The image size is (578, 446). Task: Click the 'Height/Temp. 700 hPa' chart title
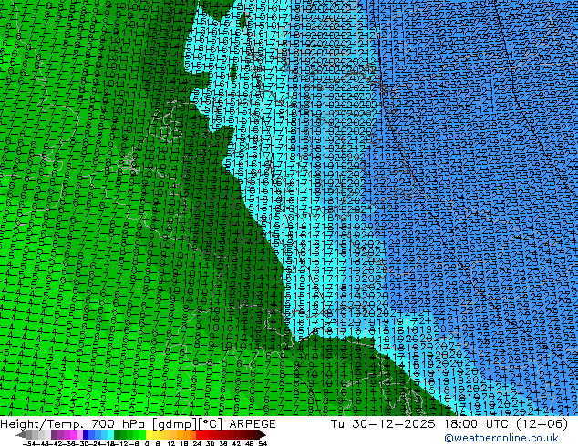[74, 424]
